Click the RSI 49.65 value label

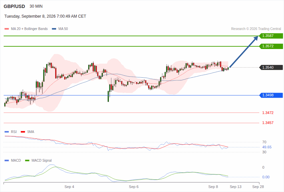[x=267, y=147]
